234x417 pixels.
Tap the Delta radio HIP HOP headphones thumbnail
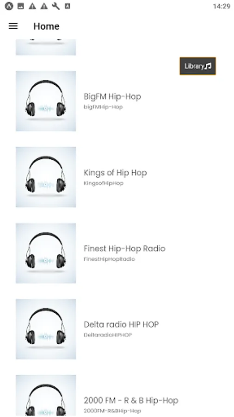tap(46, 329)
